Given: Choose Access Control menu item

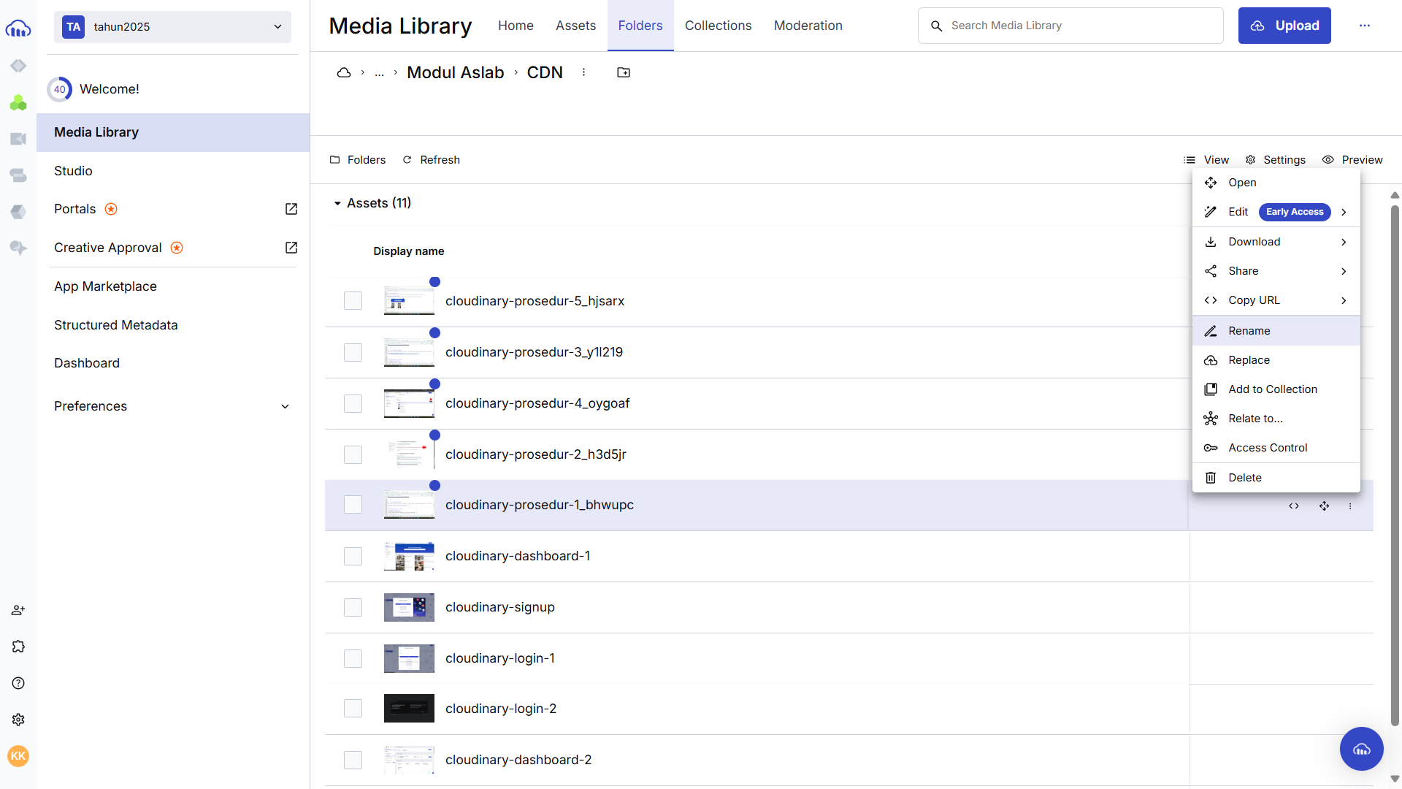Looking at the screenshot, I should click(x=1276, y=448).
